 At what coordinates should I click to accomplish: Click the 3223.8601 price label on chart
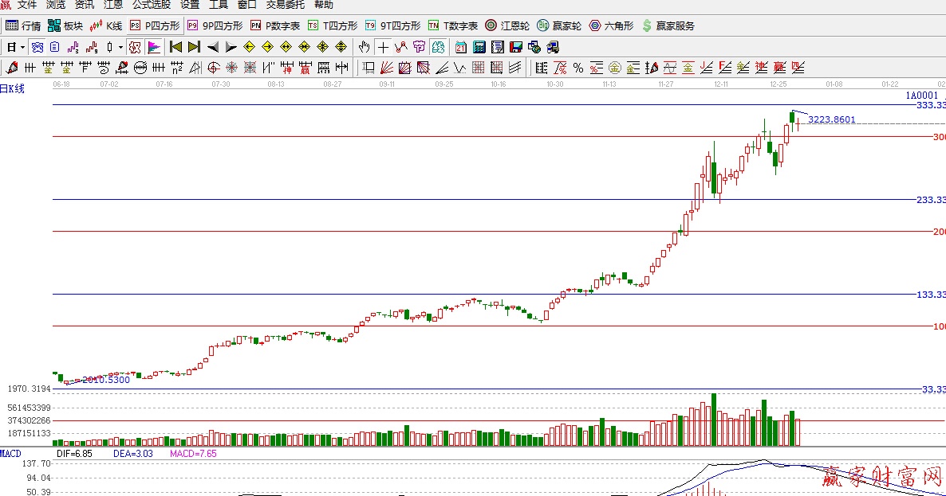point(831,119)
